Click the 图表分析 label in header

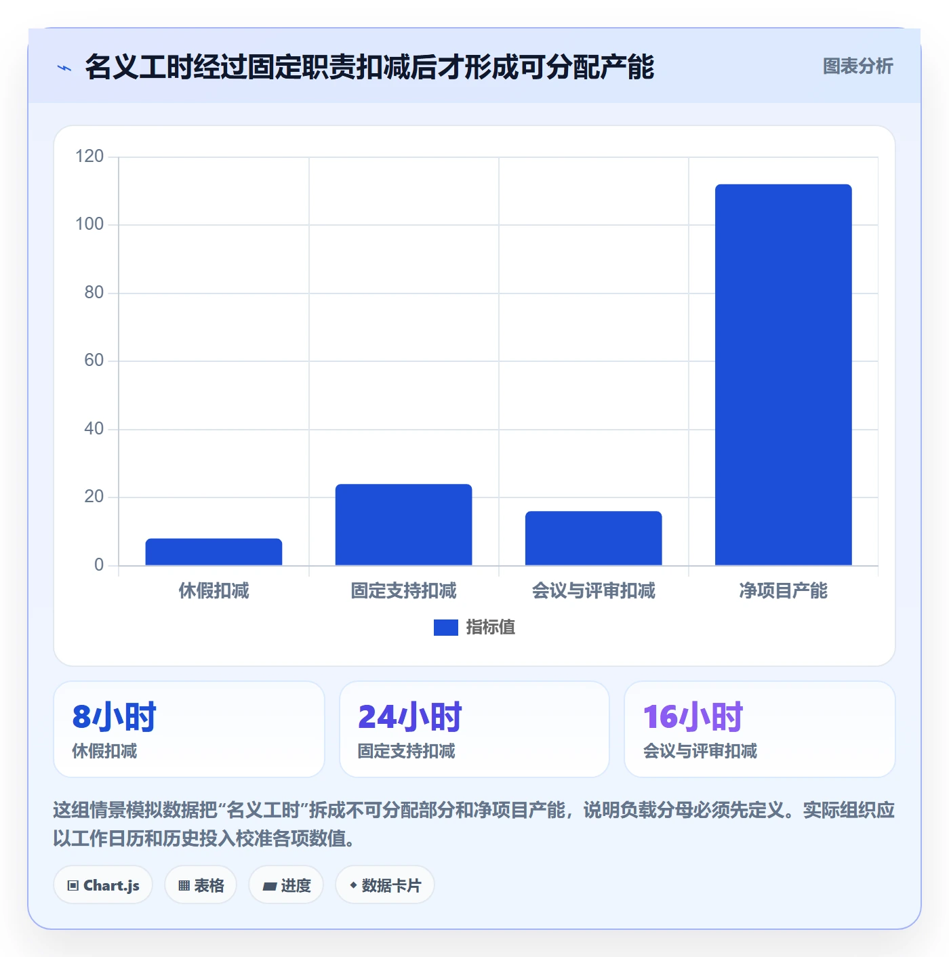(x=857, y=66)
